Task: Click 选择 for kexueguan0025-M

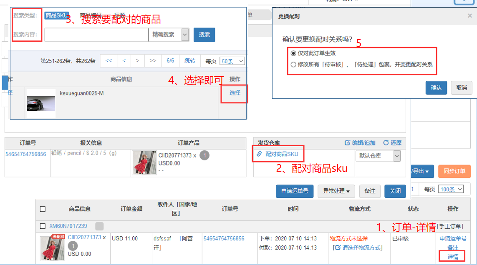Action: click(x=235, y=93)
